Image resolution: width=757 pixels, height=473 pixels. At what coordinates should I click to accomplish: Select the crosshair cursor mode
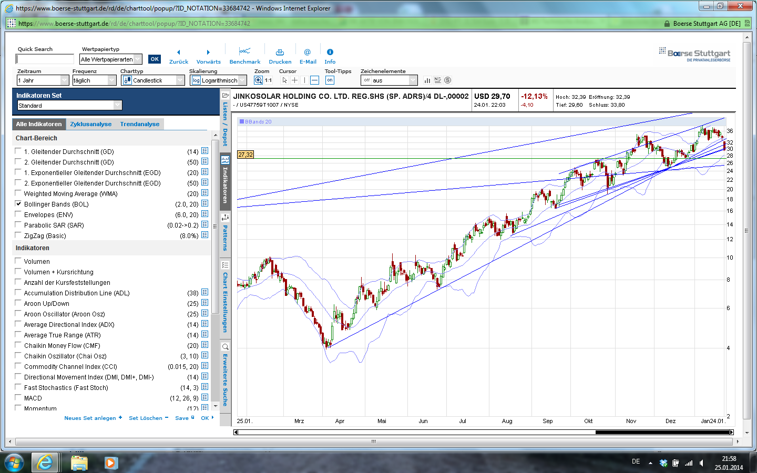[x=294, y=80]
